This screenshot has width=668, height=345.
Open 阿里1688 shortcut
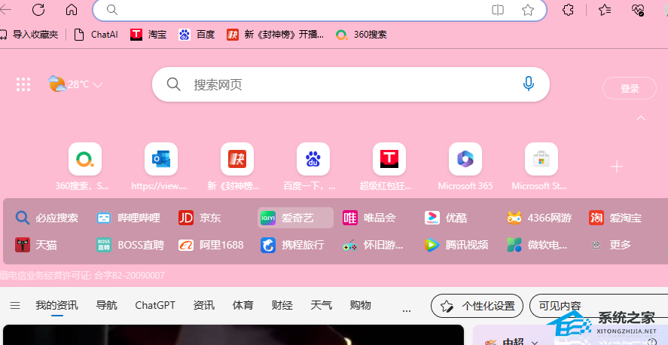point(211,245)
